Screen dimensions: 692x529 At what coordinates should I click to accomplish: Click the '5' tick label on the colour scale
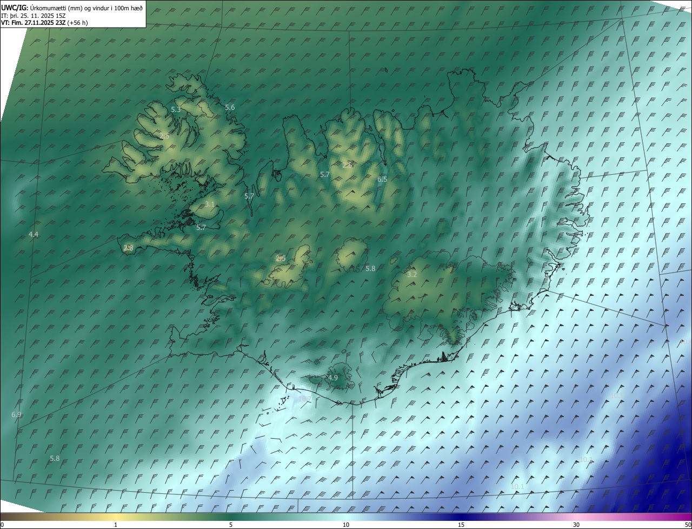coord(231,525)
